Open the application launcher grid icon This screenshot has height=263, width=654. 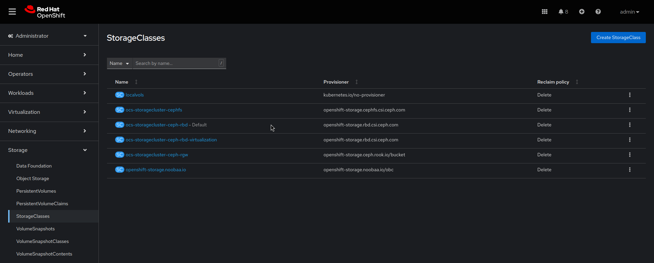[x=545, y=12]
